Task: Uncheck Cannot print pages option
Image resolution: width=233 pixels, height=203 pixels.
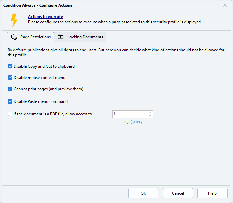Action: coord(10,89)
